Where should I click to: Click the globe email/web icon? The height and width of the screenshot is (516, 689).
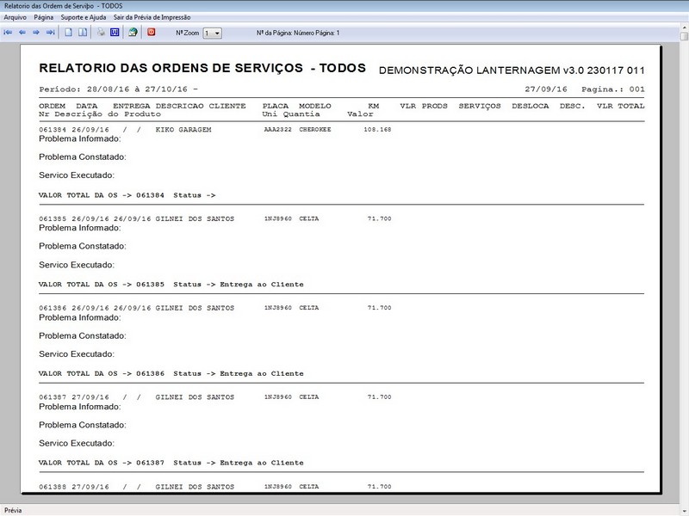[133, 33]
